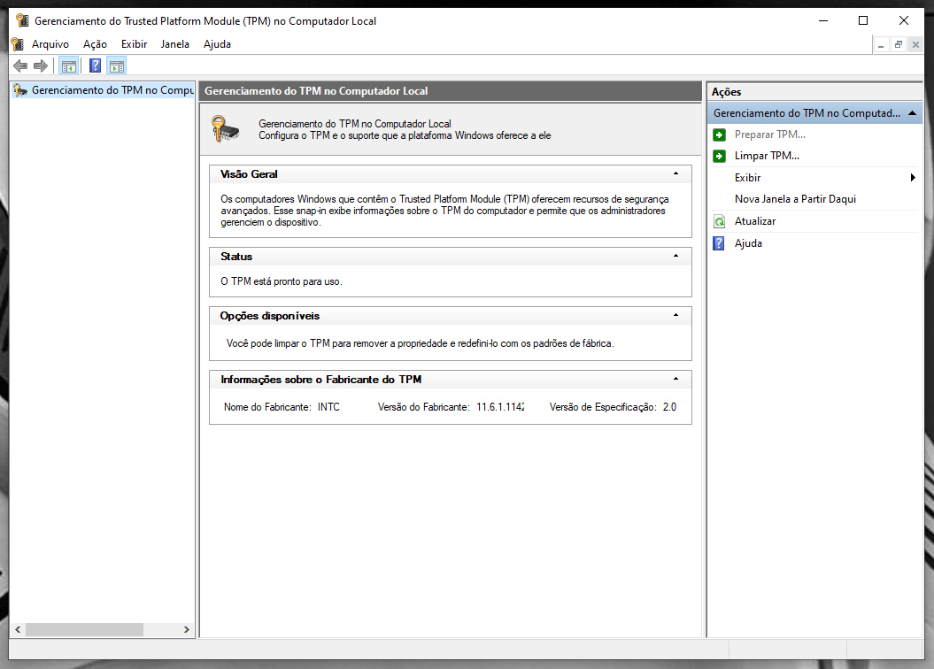
Task: Collapse the Gerenciamento do TPM actions group
Action: 912,113
